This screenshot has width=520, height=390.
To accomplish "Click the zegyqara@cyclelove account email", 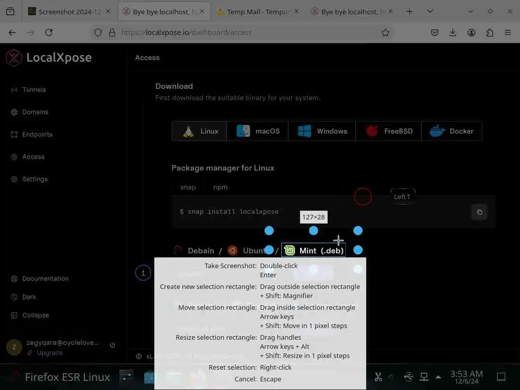I will click(x=62, y=343).
